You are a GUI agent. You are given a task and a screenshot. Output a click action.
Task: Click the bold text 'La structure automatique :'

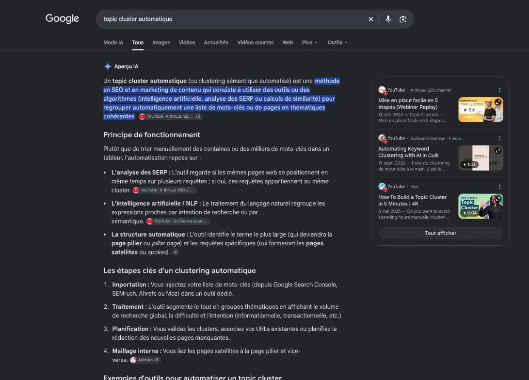[150, 234]
